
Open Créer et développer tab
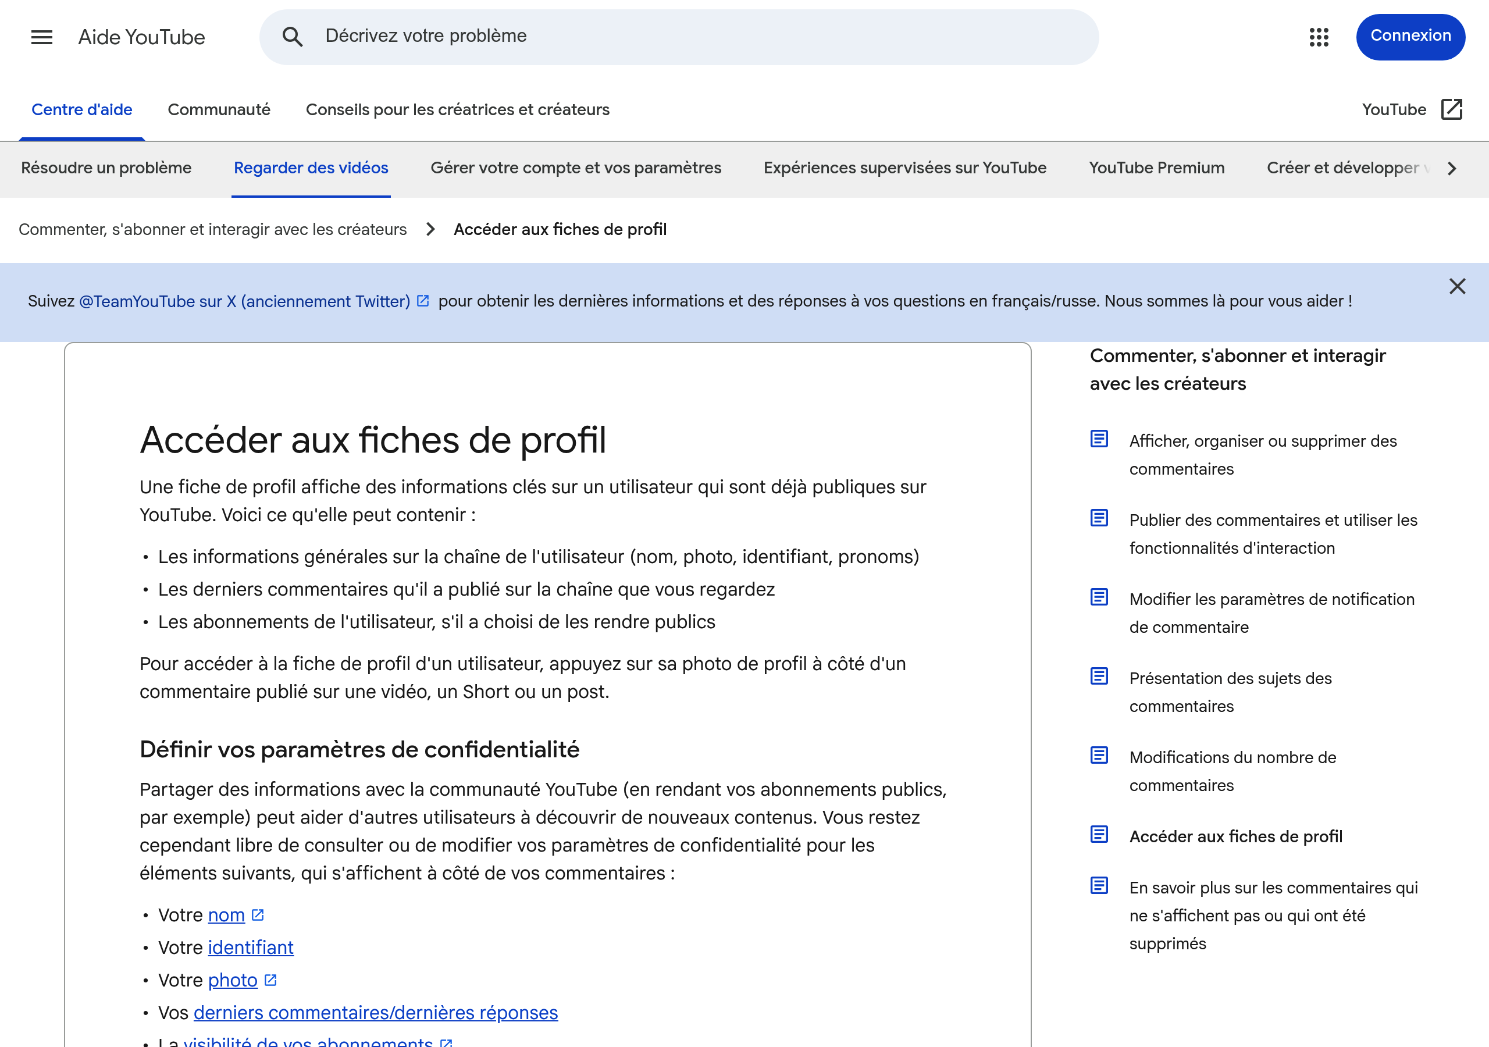pyautogui.click(x=1348, y=168)
